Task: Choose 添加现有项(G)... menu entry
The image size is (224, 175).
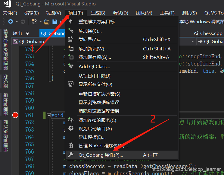Action: tap(121, 57)
